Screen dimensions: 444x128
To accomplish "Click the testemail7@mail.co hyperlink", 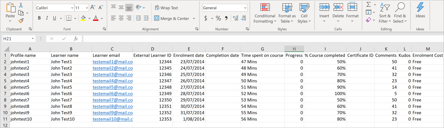I will point(112,100).
